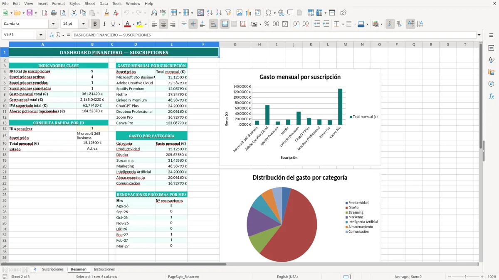Click the Copy icon
Viewport: 499px width, 280px height.
pyautogui.click(x=83, y=13)
